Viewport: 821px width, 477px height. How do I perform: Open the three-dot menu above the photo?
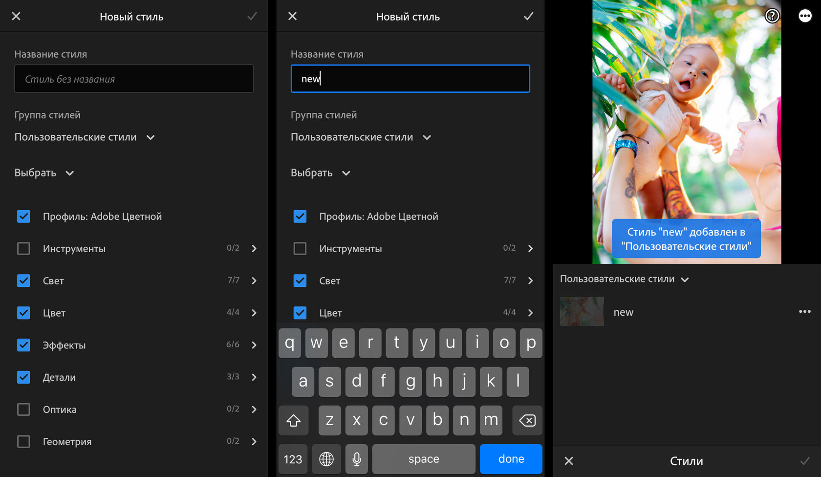click(805, 16)
